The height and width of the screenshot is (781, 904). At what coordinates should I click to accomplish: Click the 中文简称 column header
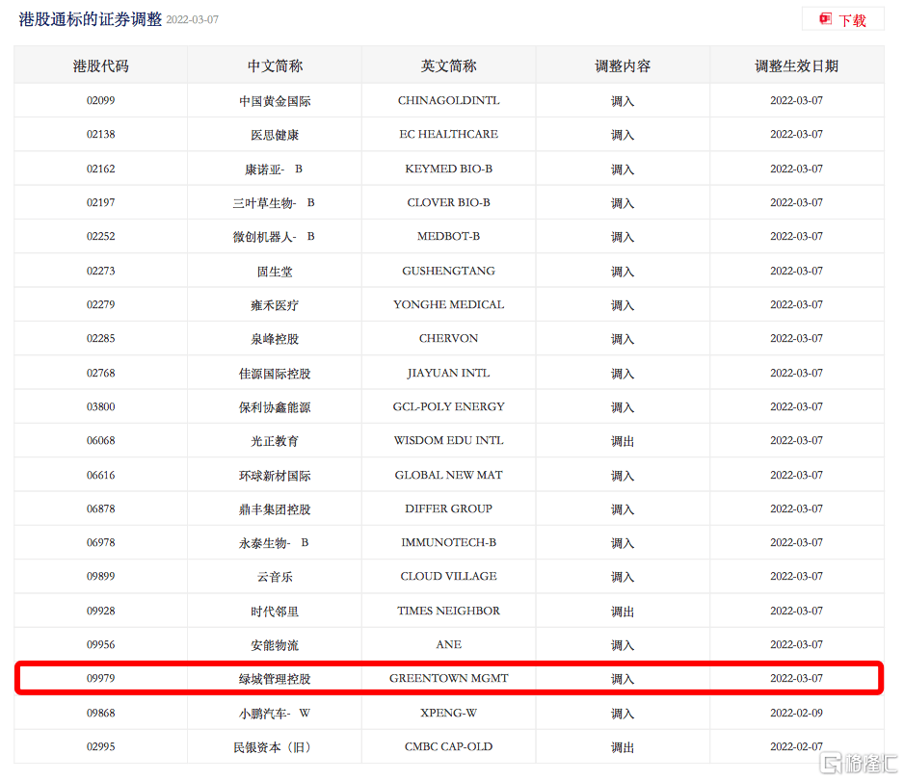tap(275, 66)
